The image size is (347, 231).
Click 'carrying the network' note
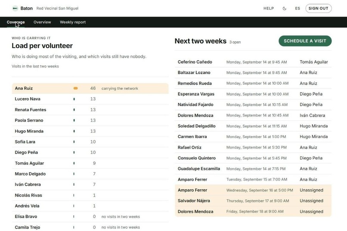coord(120,89)
